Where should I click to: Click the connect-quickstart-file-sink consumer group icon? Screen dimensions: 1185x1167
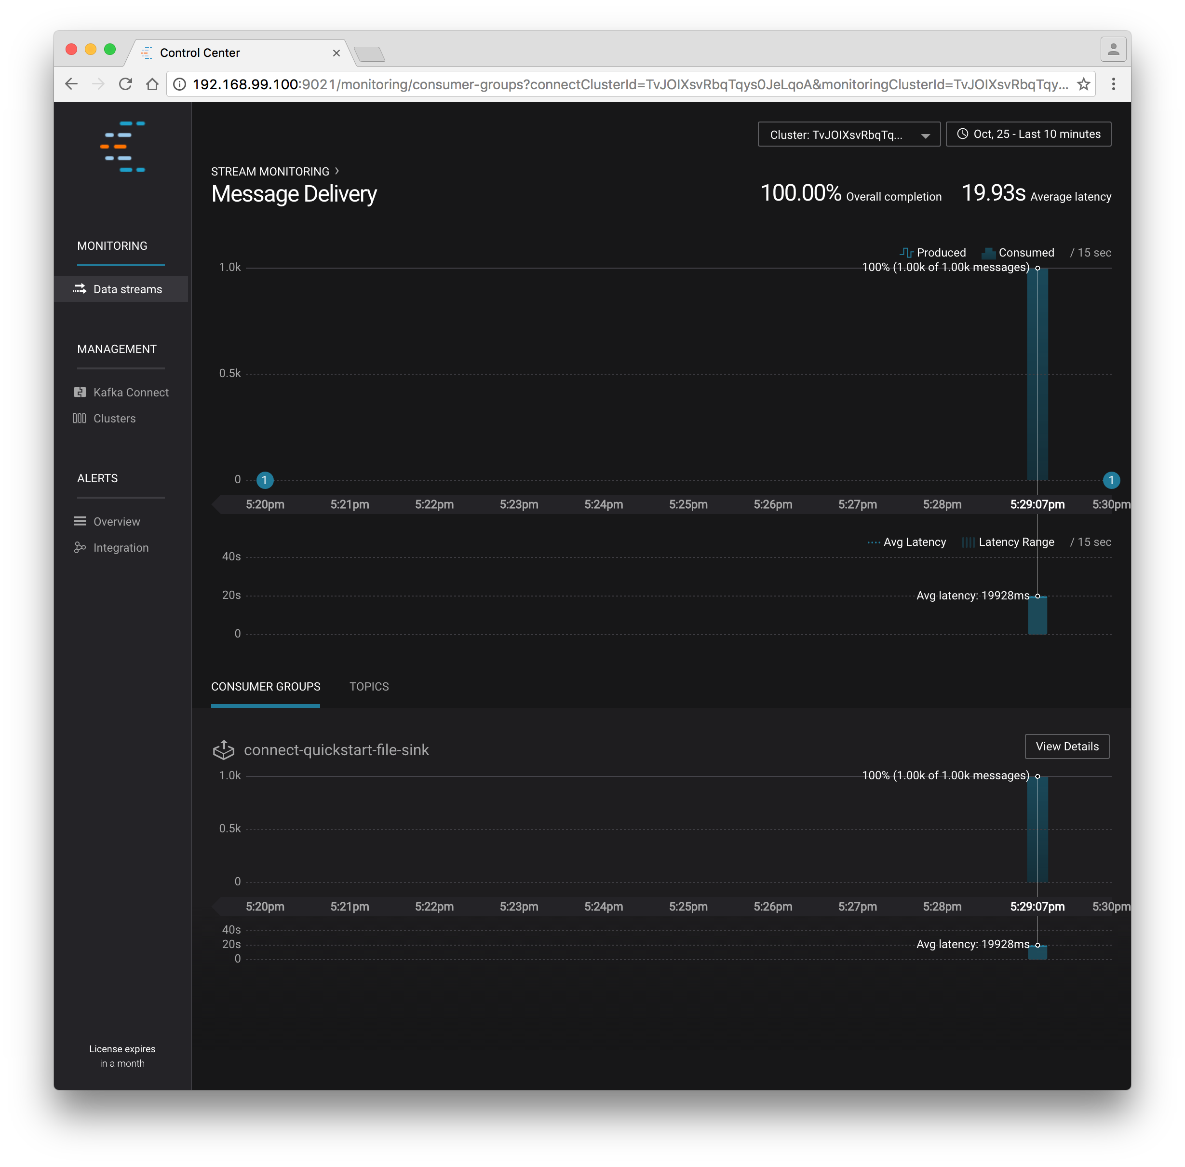[224, 749]
